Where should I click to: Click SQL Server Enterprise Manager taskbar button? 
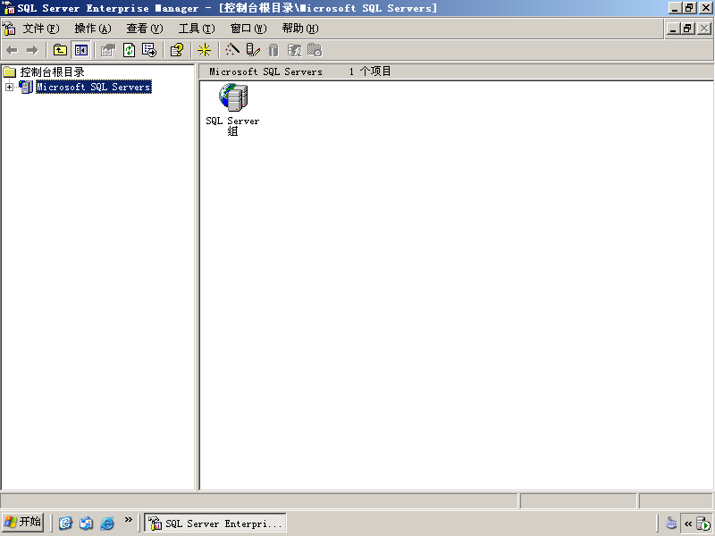(215, 523)
